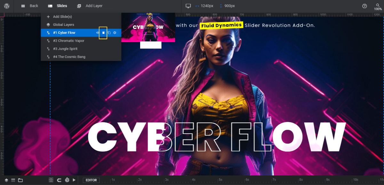The height and width of the screenshot is (185, 384).
Task: Select slide #4 The Cosmic Bang
Action: (81, 57)
